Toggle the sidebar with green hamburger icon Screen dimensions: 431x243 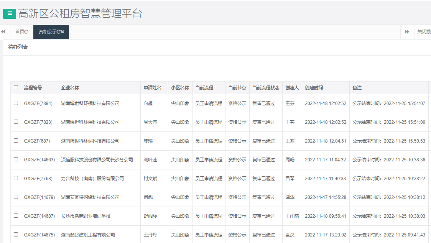[9, 13]
